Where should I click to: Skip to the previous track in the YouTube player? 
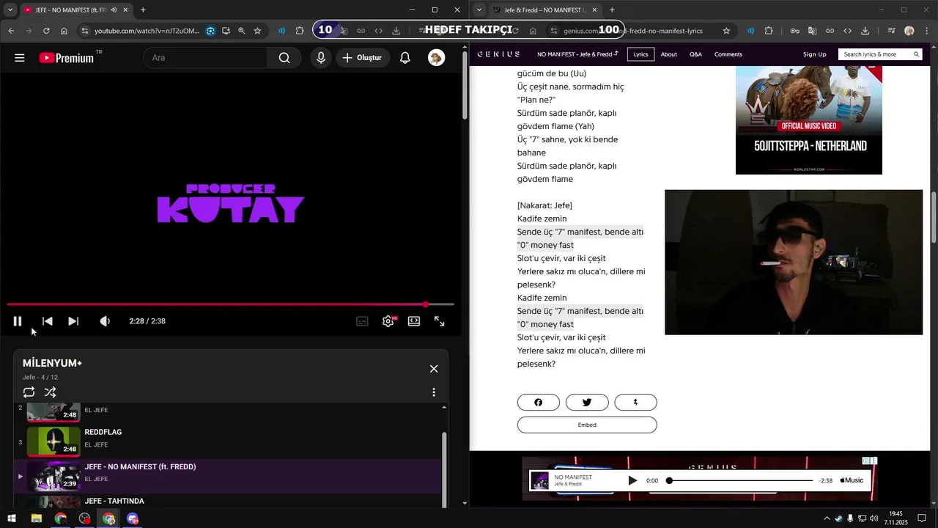pos(48,321)
